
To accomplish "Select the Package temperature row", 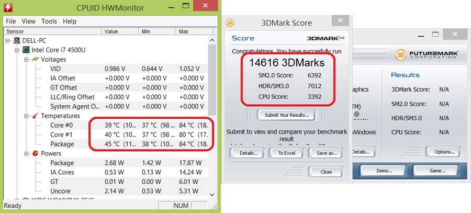I will (129, 144).
